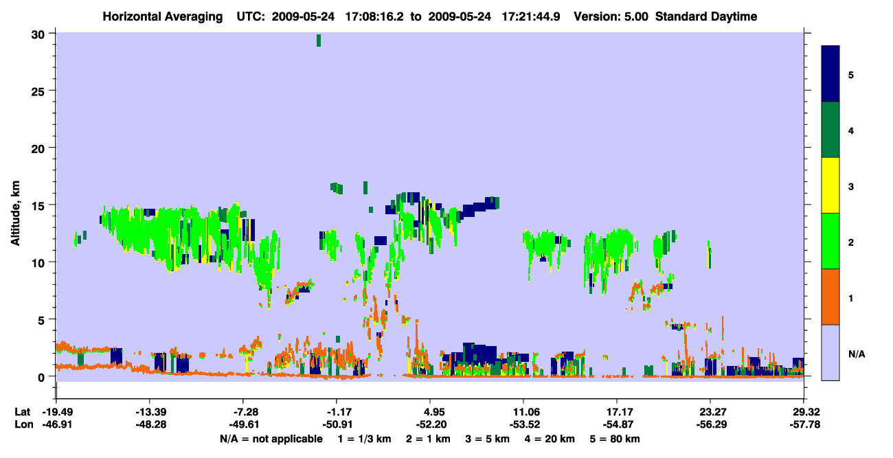This screenshot has height=458, width=893.
Task: Click the legend text '5 = 80 km'
Action: point(615,439)
